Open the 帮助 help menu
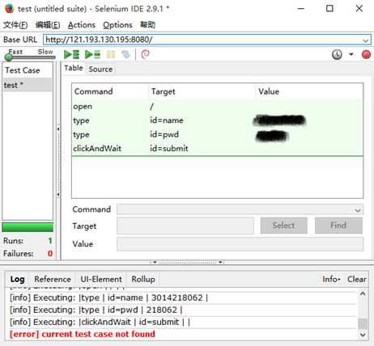 (147, 25)
